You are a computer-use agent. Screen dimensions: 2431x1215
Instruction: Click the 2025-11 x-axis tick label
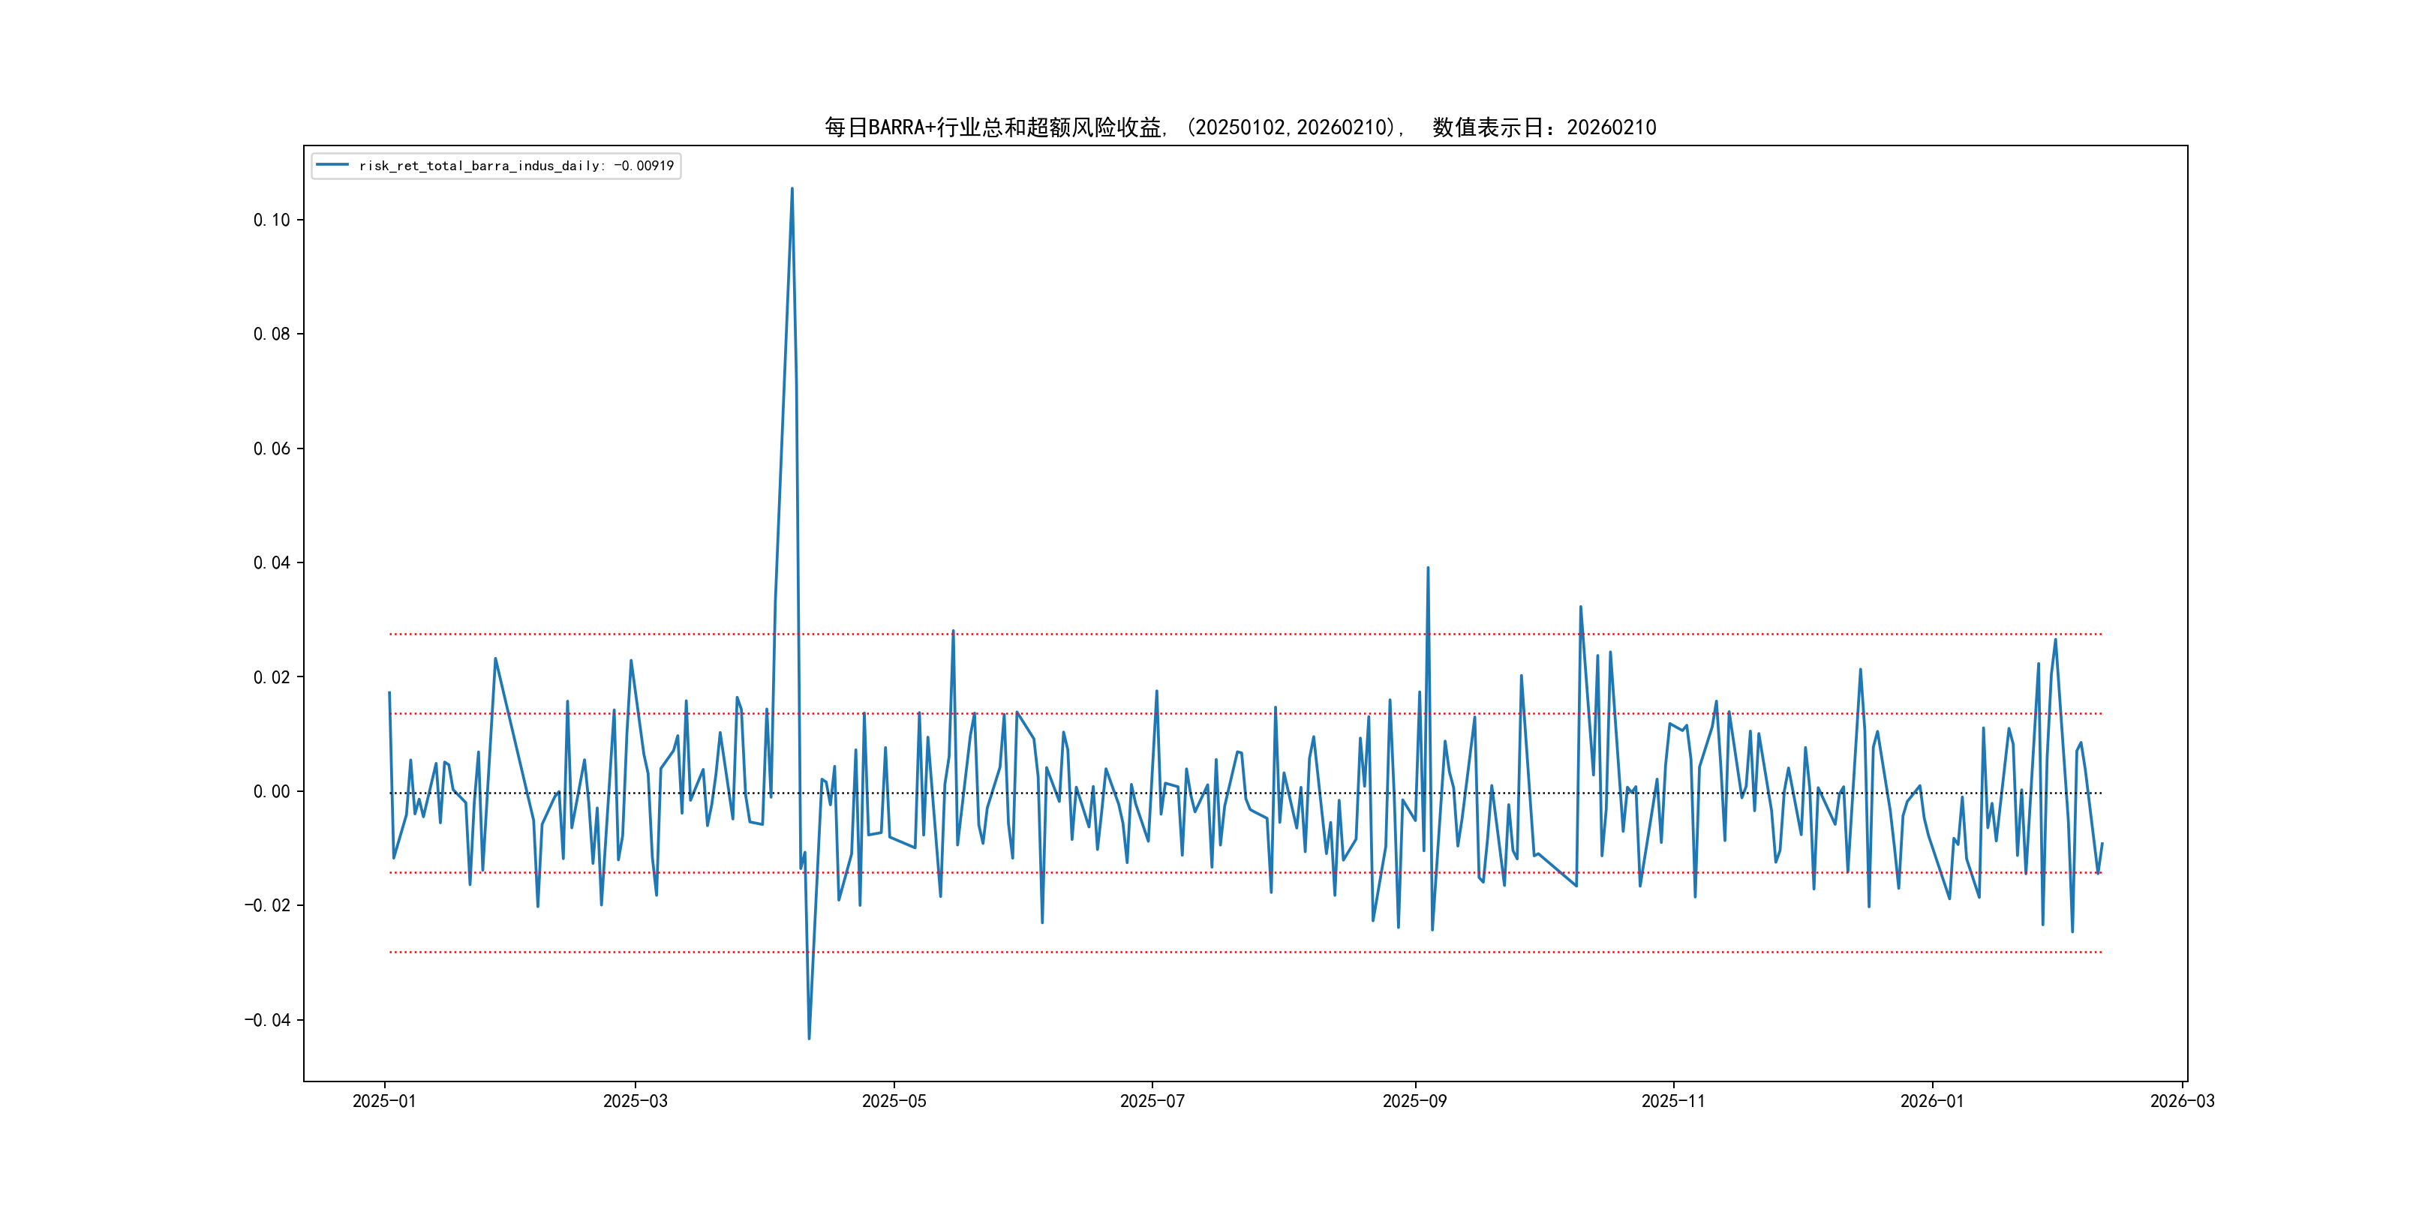tap(1672, 1101)
